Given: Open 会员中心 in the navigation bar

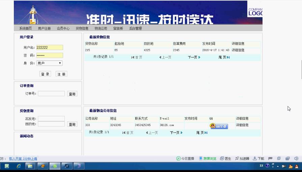Looking at the screenshot, I should tap(63, 28).
